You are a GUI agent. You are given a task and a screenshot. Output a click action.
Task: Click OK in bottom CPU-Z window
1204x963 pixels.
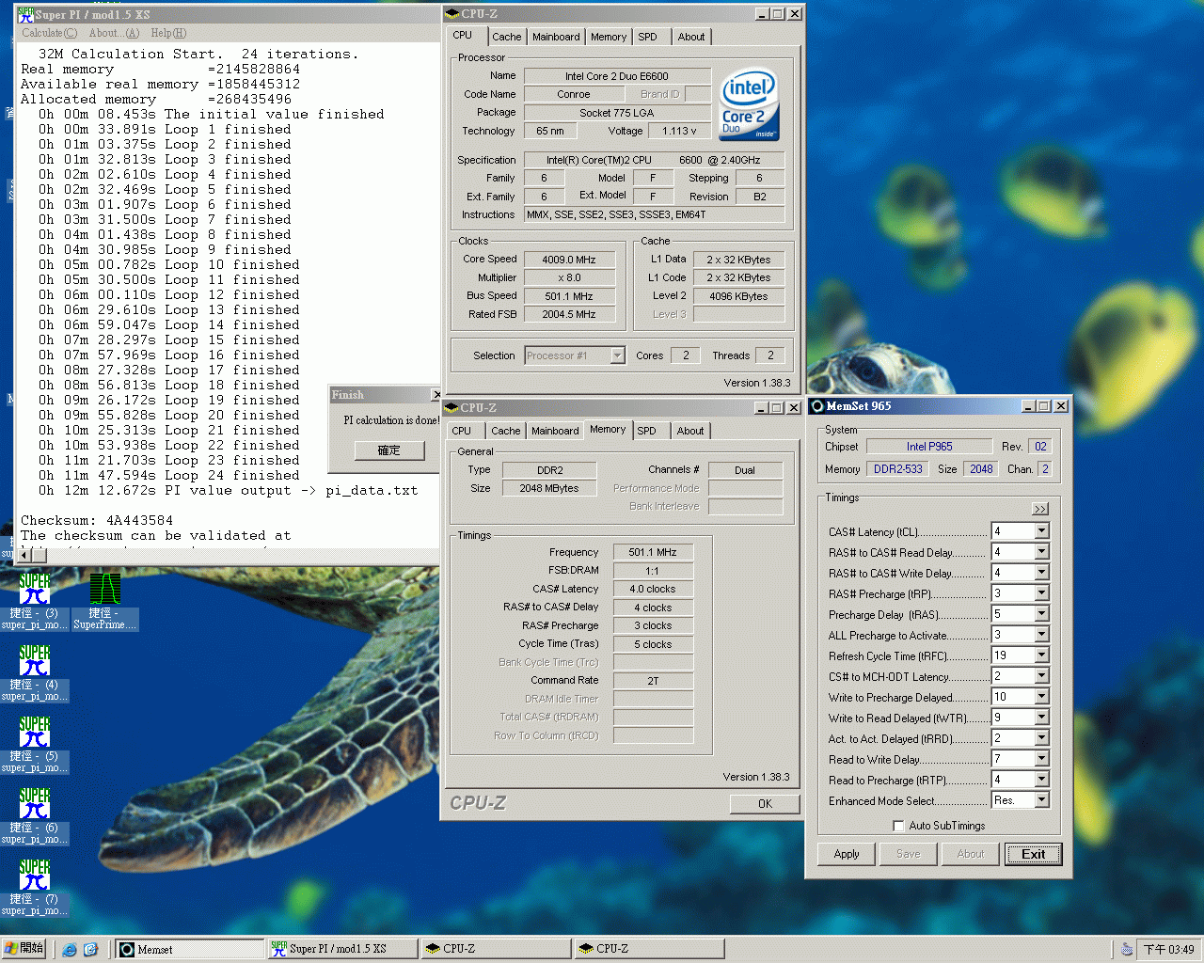coord(765,804)
